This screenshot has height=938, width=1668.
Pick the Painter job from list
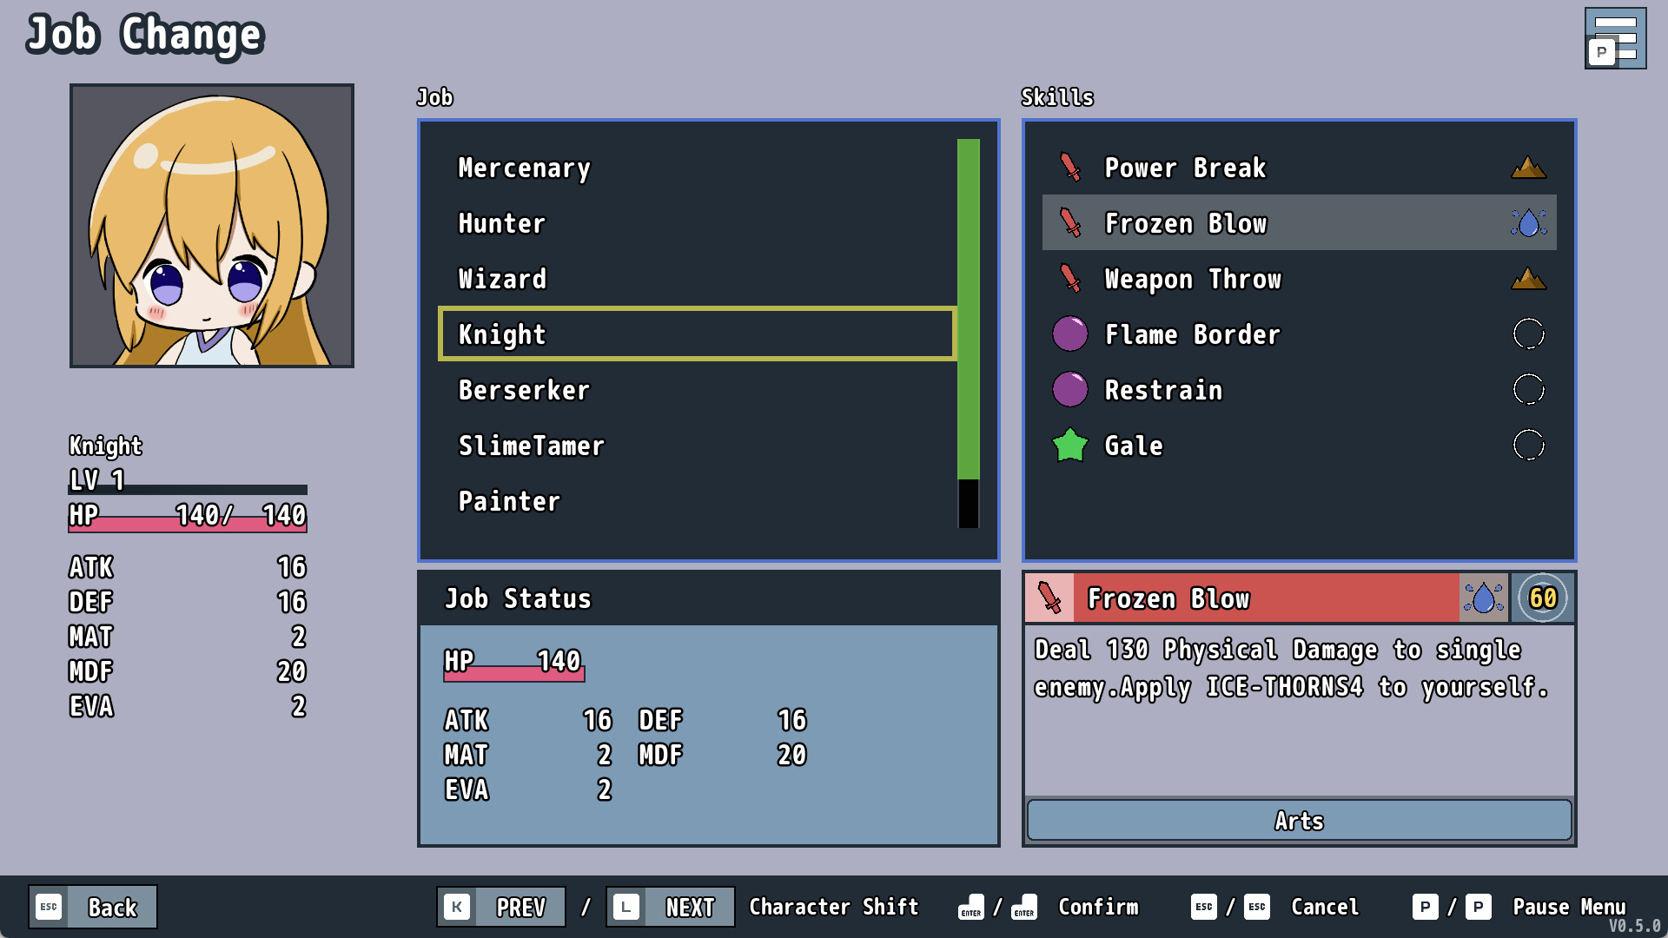509,501
